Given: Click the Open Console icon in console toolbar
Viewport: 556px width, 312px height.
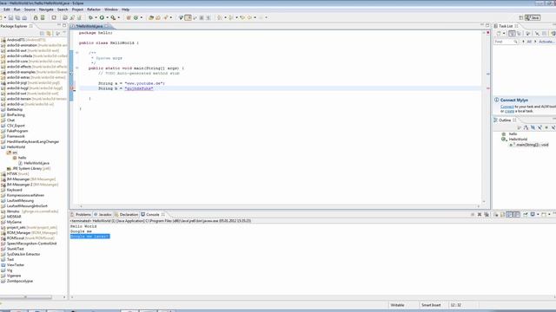Looking at the screenshot, I should pyautogui.click(x=543, y=214).
